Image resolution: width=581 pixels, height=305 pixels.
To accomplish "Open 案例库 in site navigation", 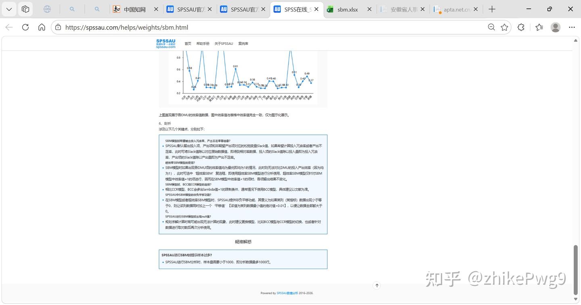I will pos(243,44).
